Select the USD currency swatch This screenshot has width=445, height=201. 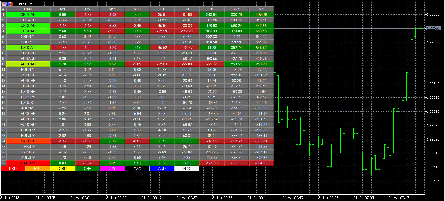coord(13,169)
